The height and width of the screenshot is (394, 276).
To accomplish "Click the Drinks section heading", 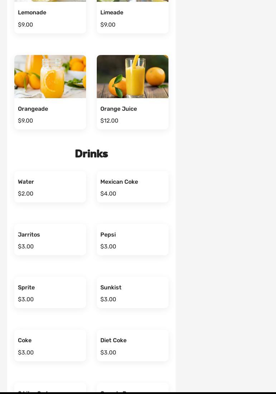I will [x=91, y=154].
